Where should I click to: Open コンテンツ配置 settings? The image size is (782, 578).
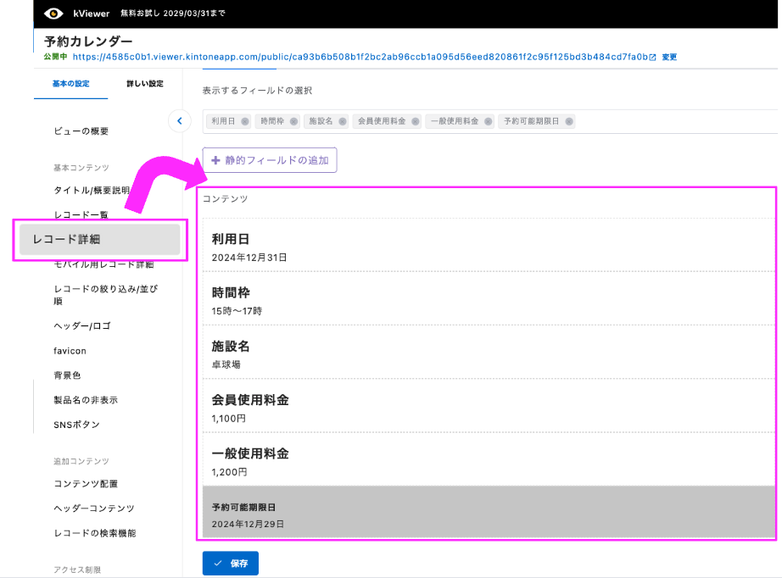point(86,484)
